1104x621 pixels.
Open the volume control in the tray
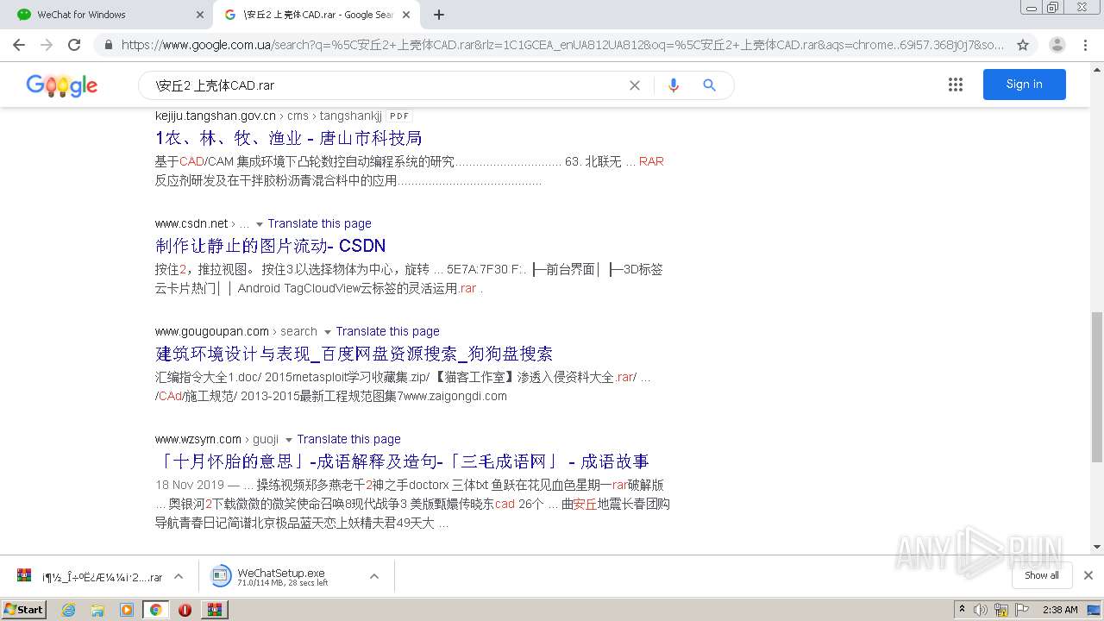point(982,610)
